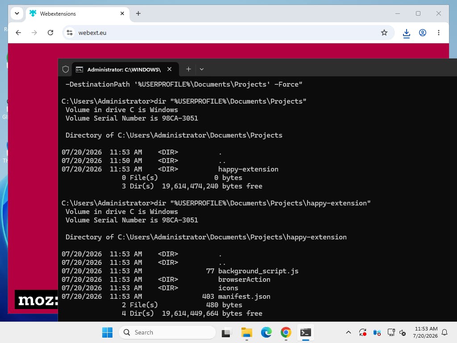Open Task View from taskbar
The width and height of the screenshot is (457, 343).
pyautogui.click(x=226, y=332)
